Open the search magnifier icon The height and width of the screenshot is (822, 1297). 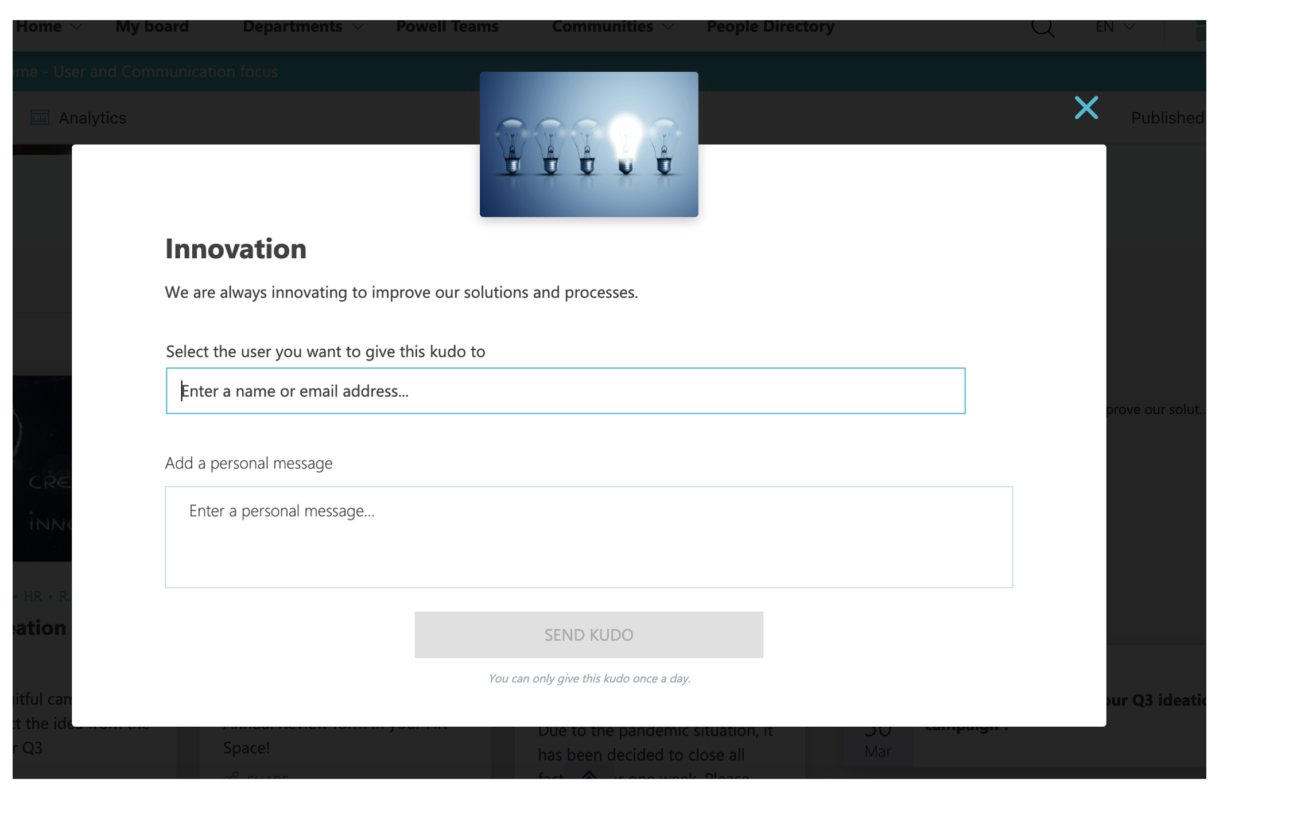(x=1043, y=28)
